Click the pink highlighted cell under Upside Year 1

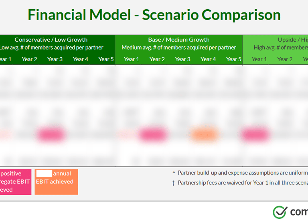click(x=255, y=134)
